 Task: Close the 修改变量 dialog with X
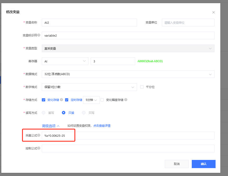213,12
